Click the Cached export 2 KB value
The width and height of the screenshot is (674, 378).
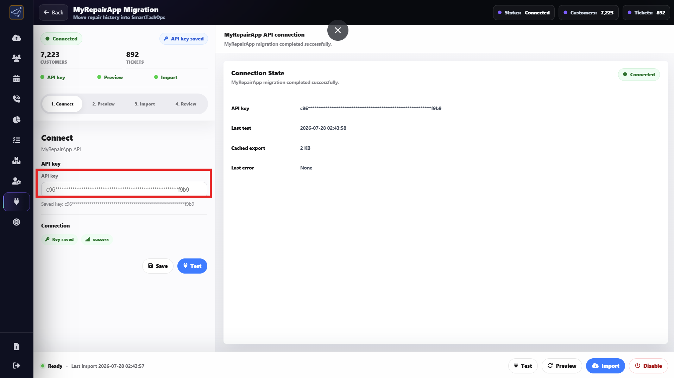click(x=305, y=148)
